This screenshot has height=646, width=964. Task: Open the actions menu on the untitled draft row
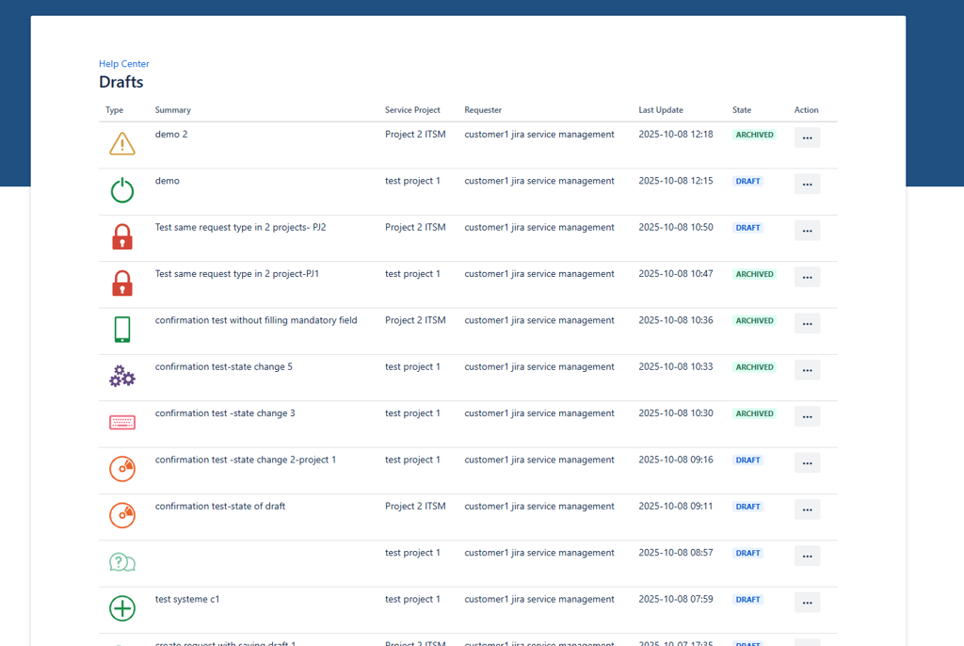(x=807, y=556)
